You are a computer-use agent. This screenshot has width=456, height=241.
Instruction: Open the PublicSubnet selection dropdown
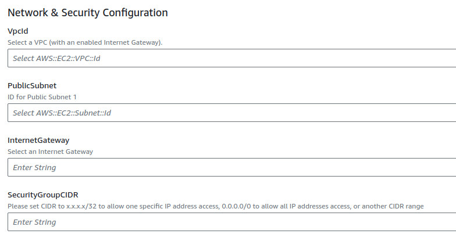click(x=233, y=113)
